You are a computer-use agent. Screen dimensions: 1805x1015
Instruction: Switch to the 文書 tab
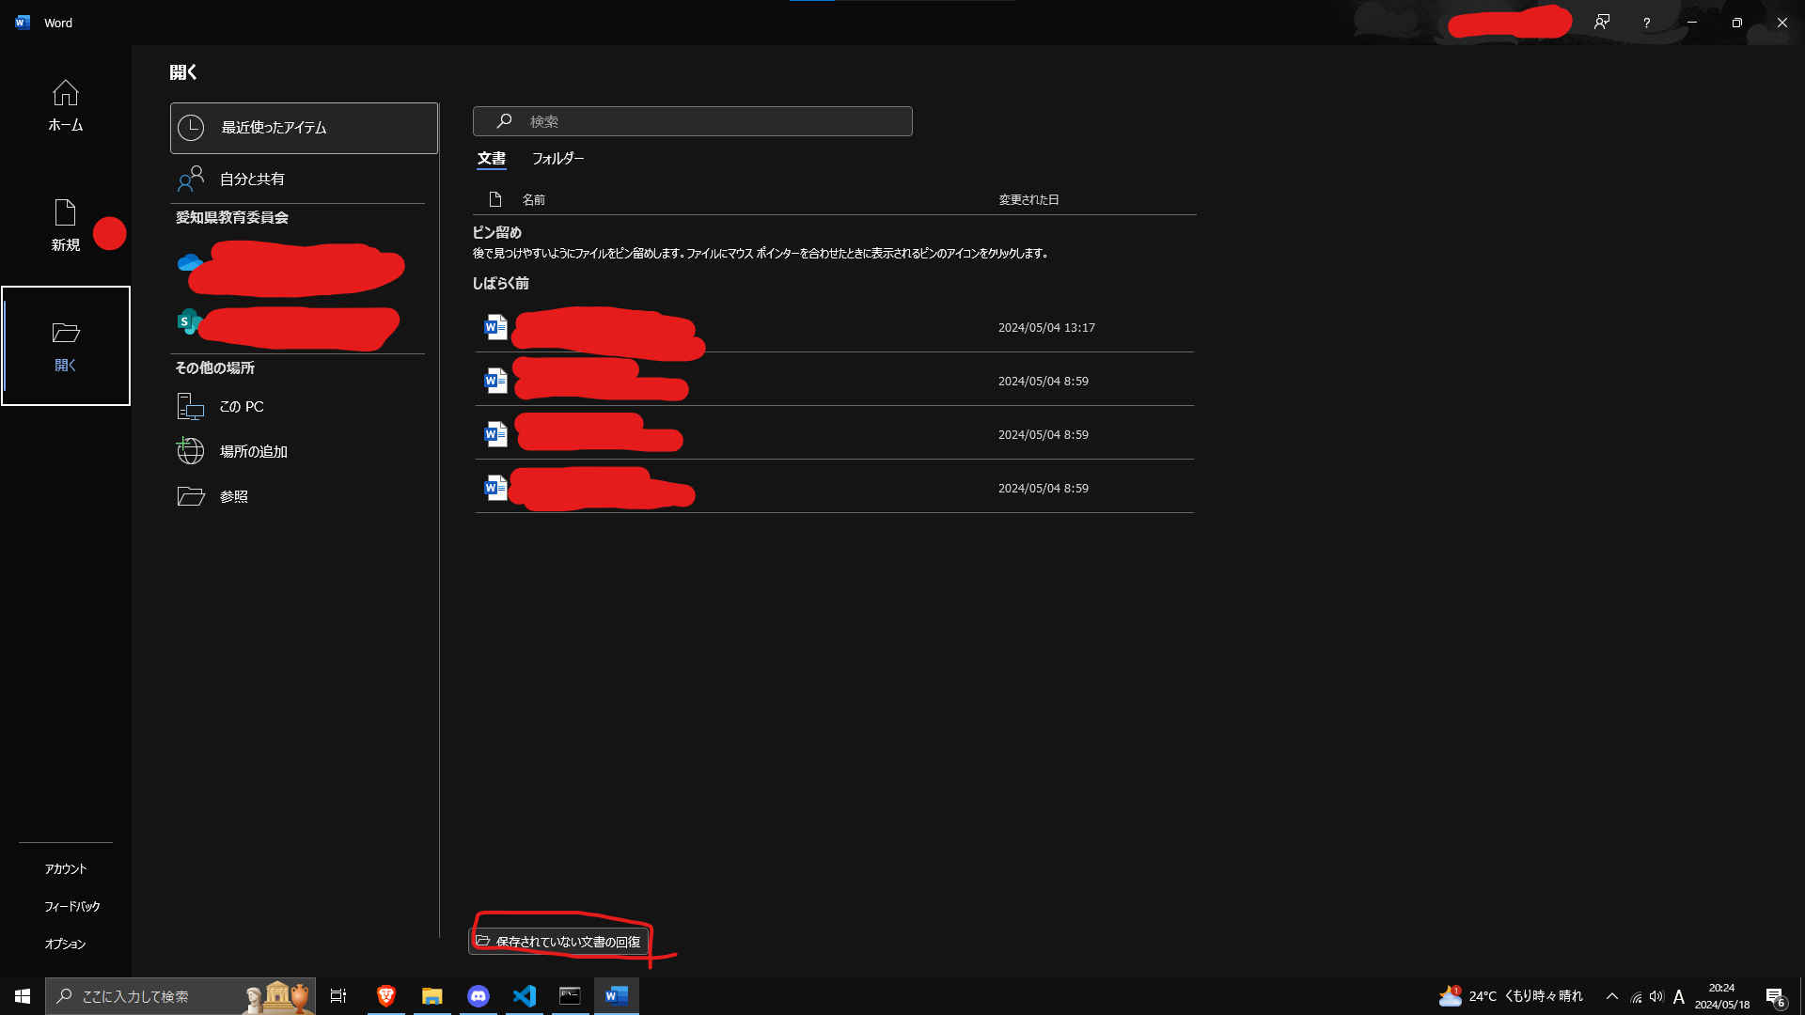pos(491,159)
